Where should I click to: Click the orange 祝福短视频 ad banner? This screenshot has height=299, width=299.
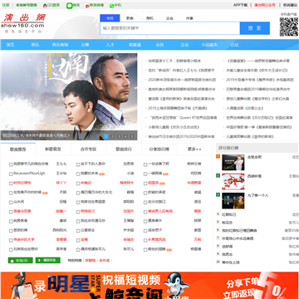pyautogui.click(x=149, y=286)
